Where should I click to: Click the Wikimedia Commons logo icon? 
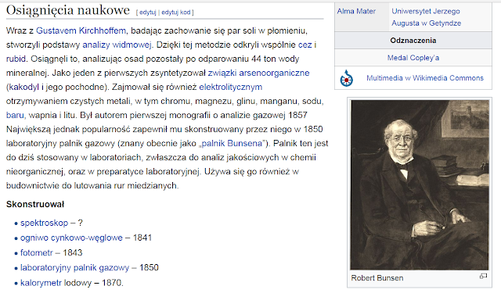point(346,78)
